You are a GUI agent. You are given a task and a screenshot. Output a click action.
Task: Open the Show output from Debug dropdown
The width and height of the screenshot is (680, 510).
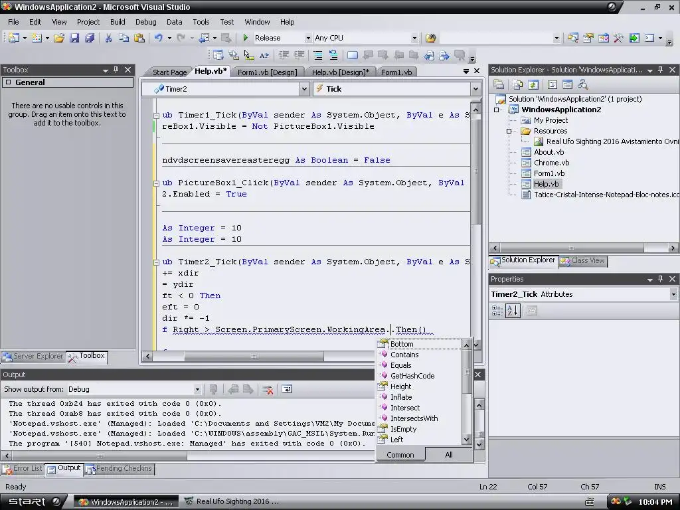(197, 389)
